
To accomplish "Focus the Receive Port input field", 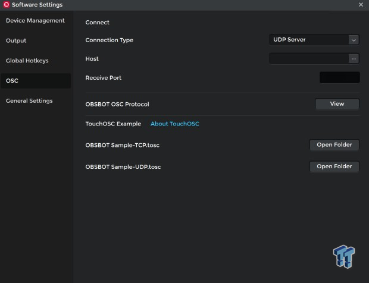I will 339,78.
